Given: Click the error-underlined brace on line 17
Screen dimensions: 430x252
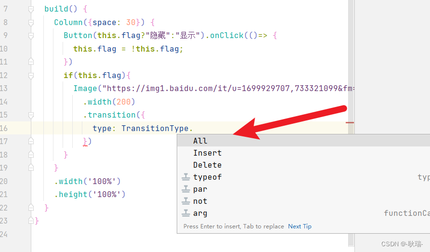Looking at the screenshot, I should pyautogui.click(x=85, y=141).
